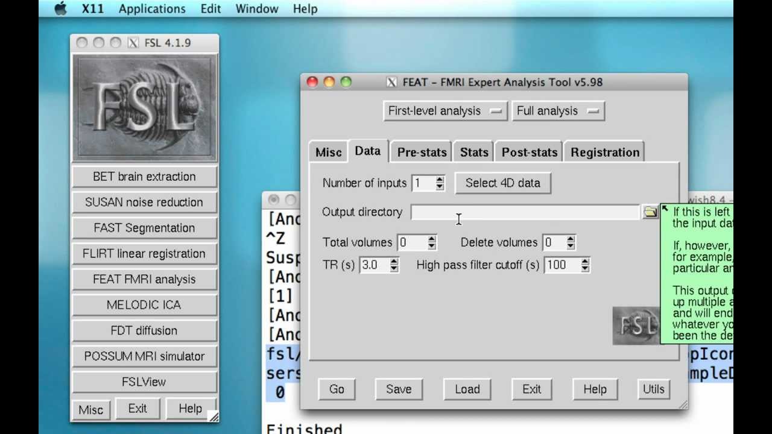Click the Exit button in the FEAT window

pos(531,389)
